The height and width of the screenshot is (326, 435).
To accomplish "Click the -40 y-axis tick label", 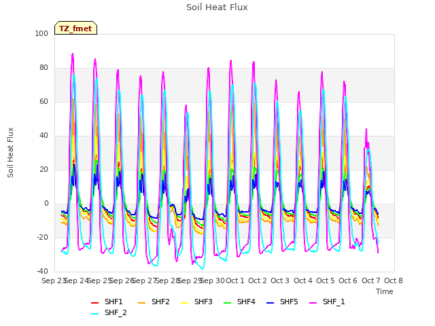I will pyautogui.click(x=42, y=272).
